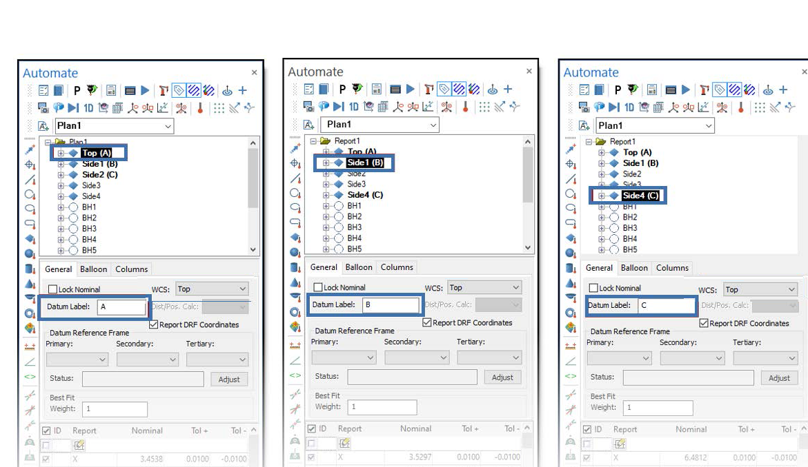This screenshot has height=467, width=808.
Task: Expand the Side3 tree node in left panel
Action: pyautogui.click(x=61, y=186)
